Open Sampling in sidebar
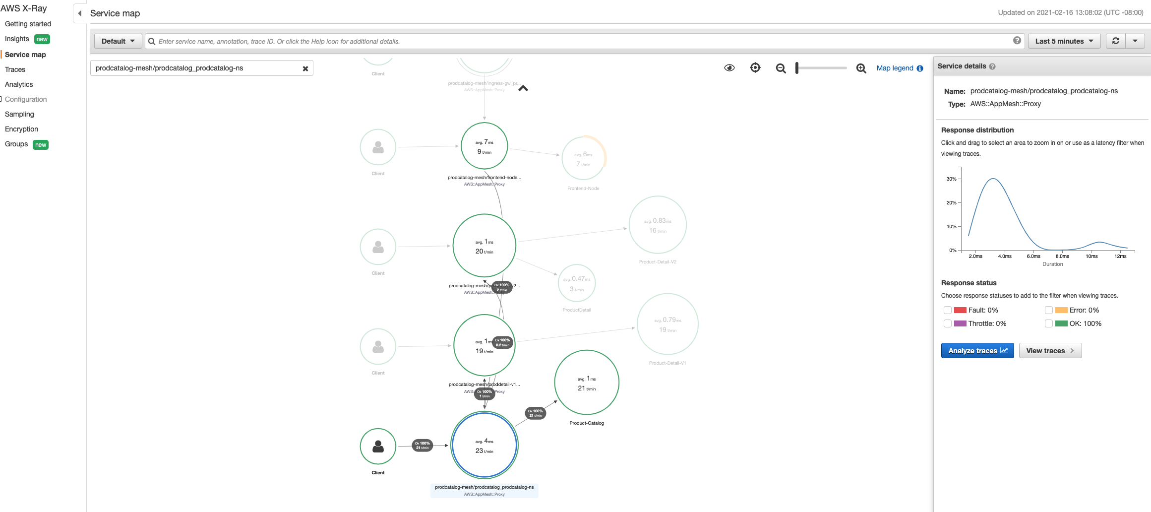Image resolution: width=1151 pixels, height=512 pixels. (x=19, y=114)
